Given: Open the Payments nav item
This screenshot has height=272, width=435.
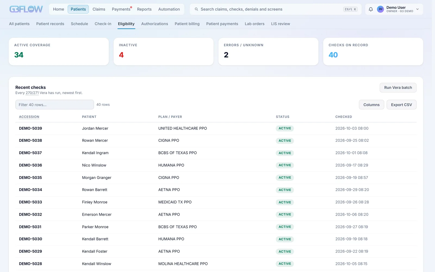Looking at the screenshot, I should pyautogui.click(x=121, y=9).
